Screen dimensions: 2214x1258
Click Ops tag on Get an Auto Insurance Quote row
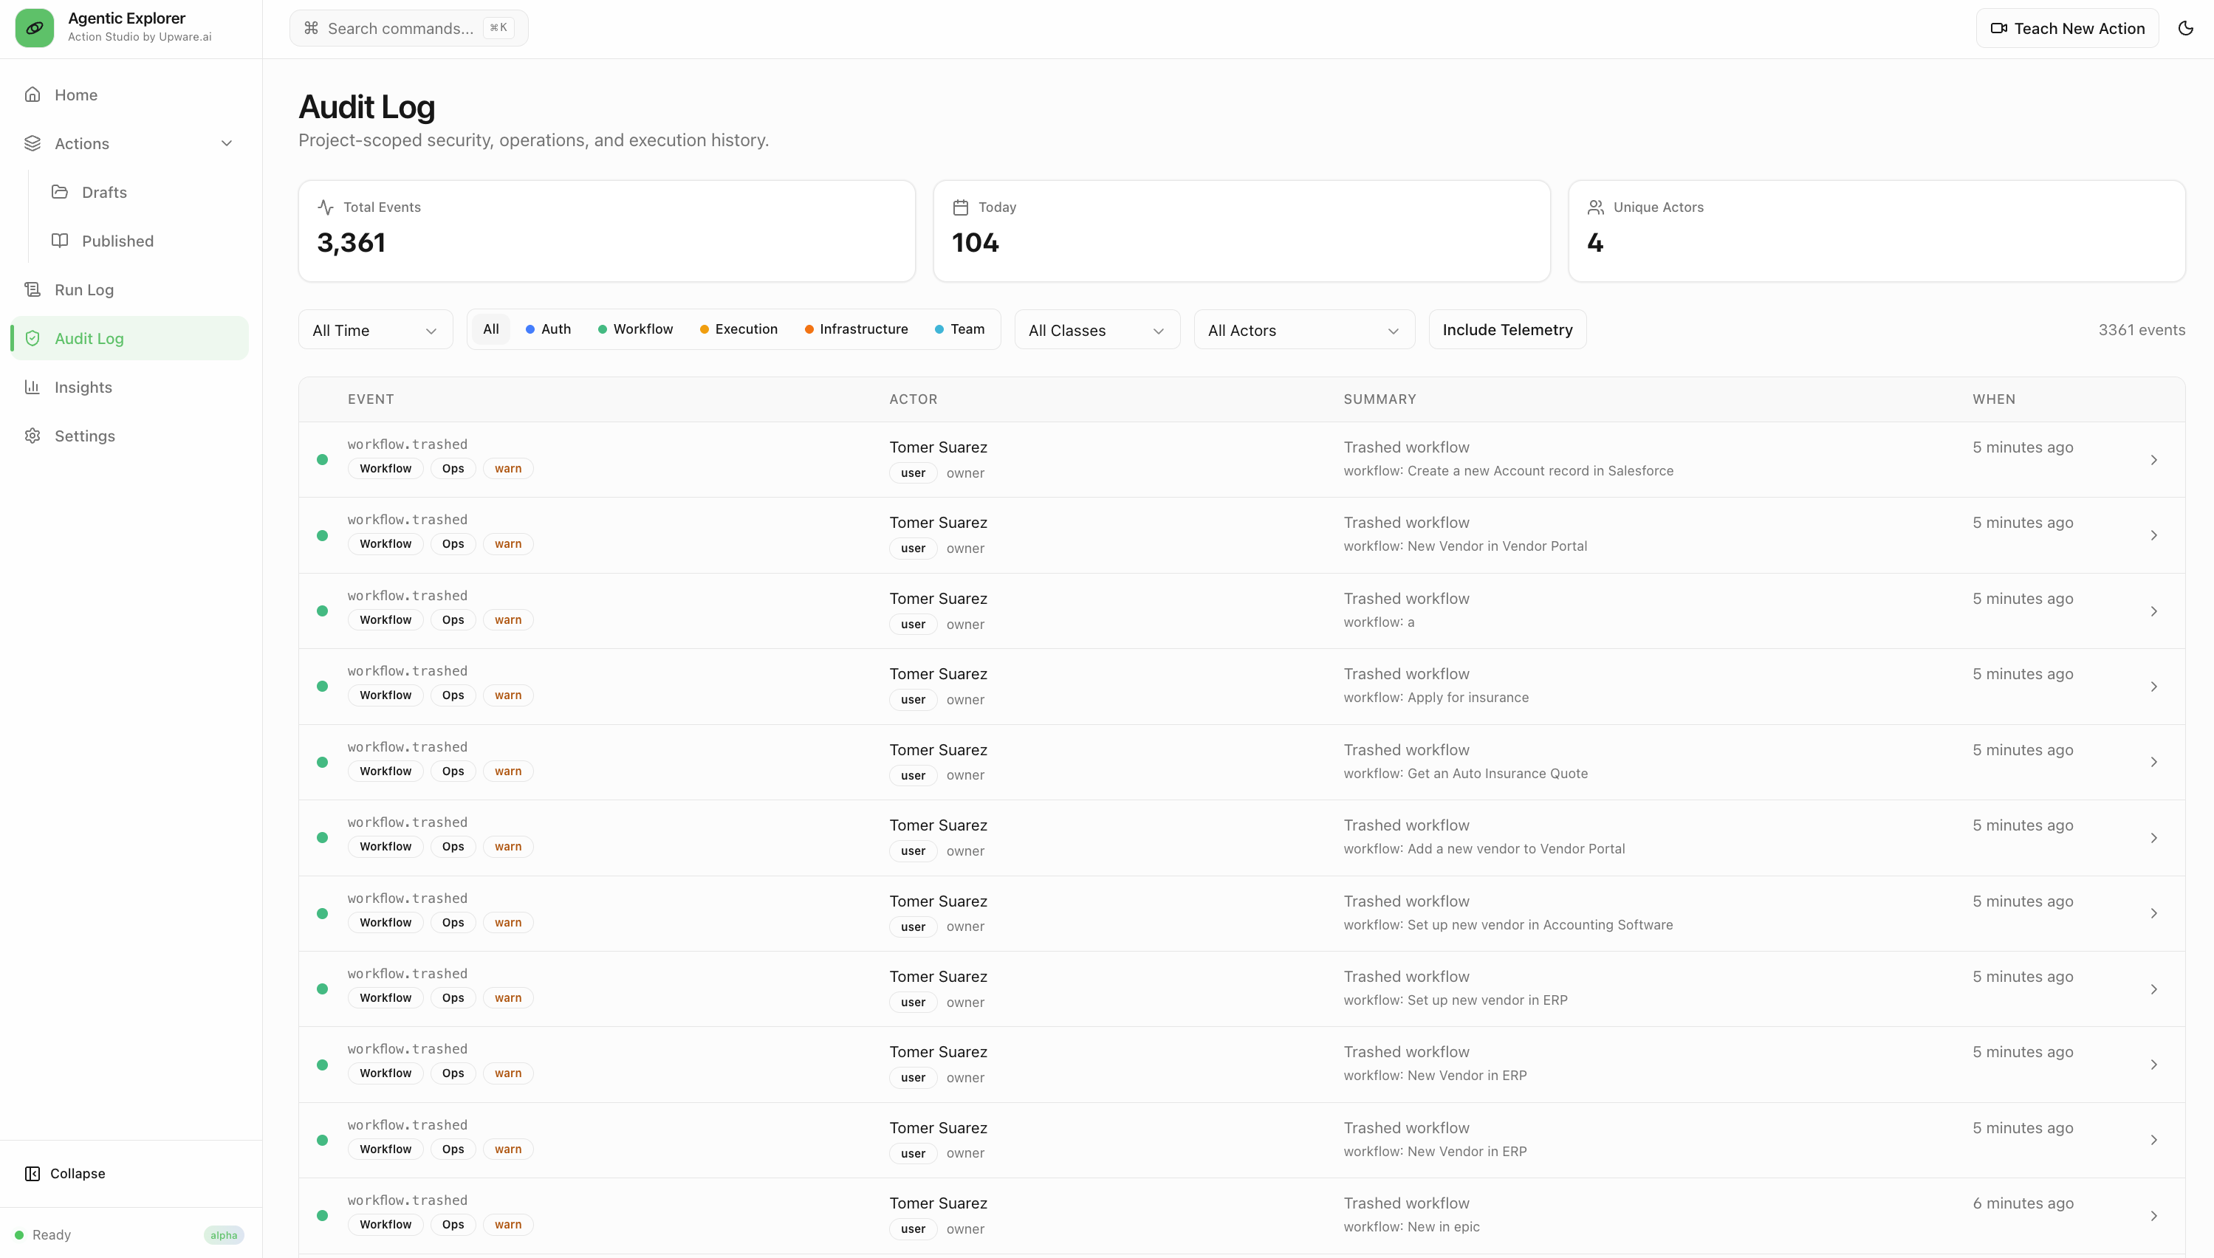(453, 771)
